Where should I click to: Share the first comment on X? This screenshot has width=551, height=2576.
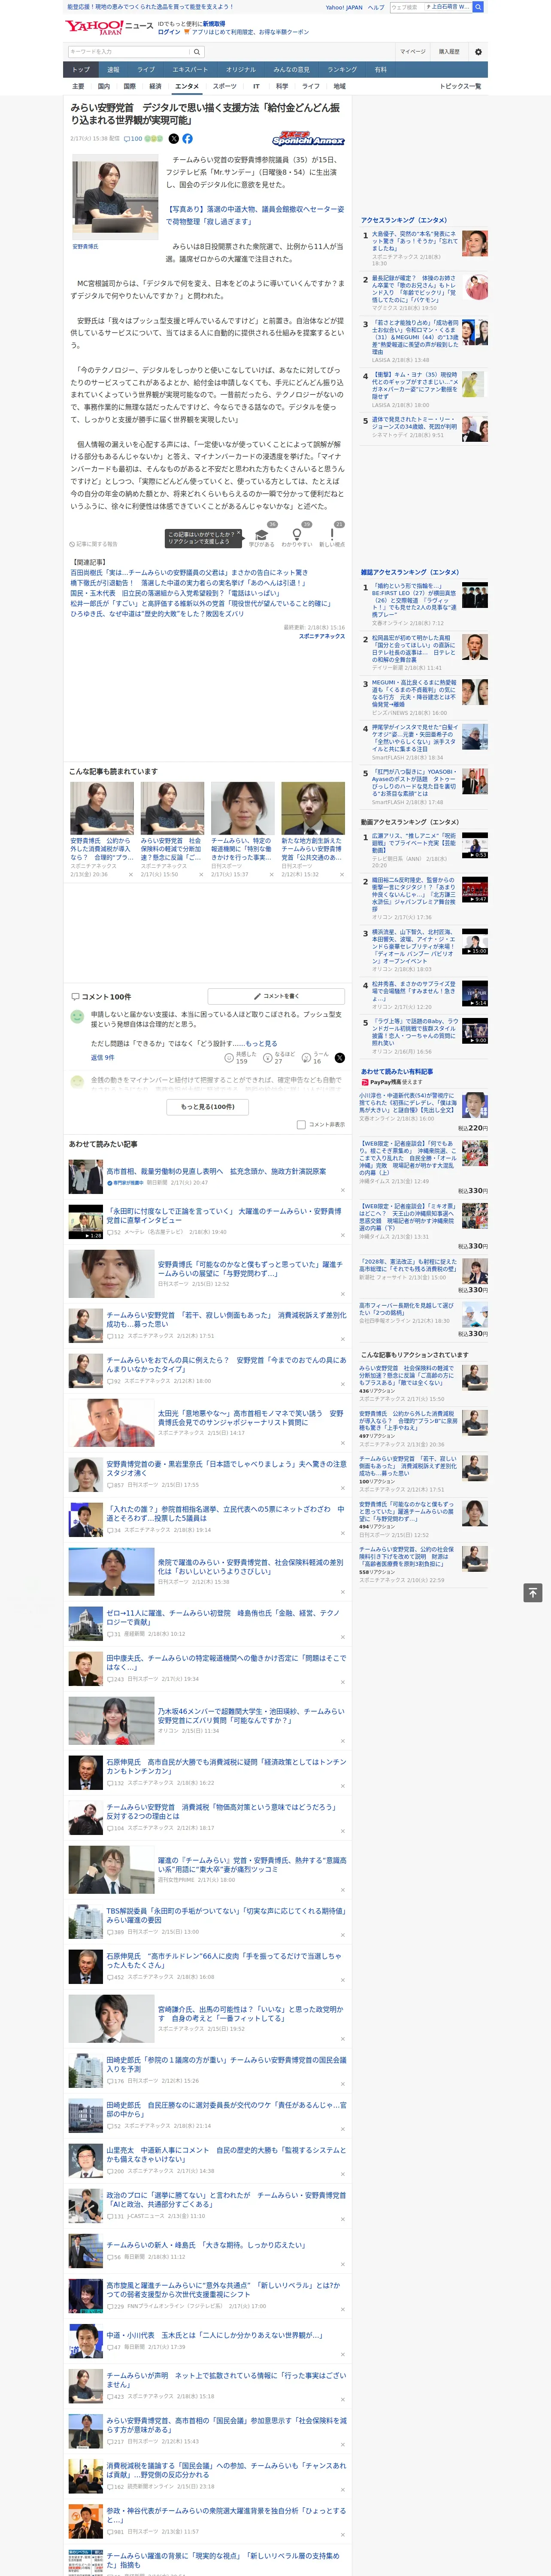340,1057
